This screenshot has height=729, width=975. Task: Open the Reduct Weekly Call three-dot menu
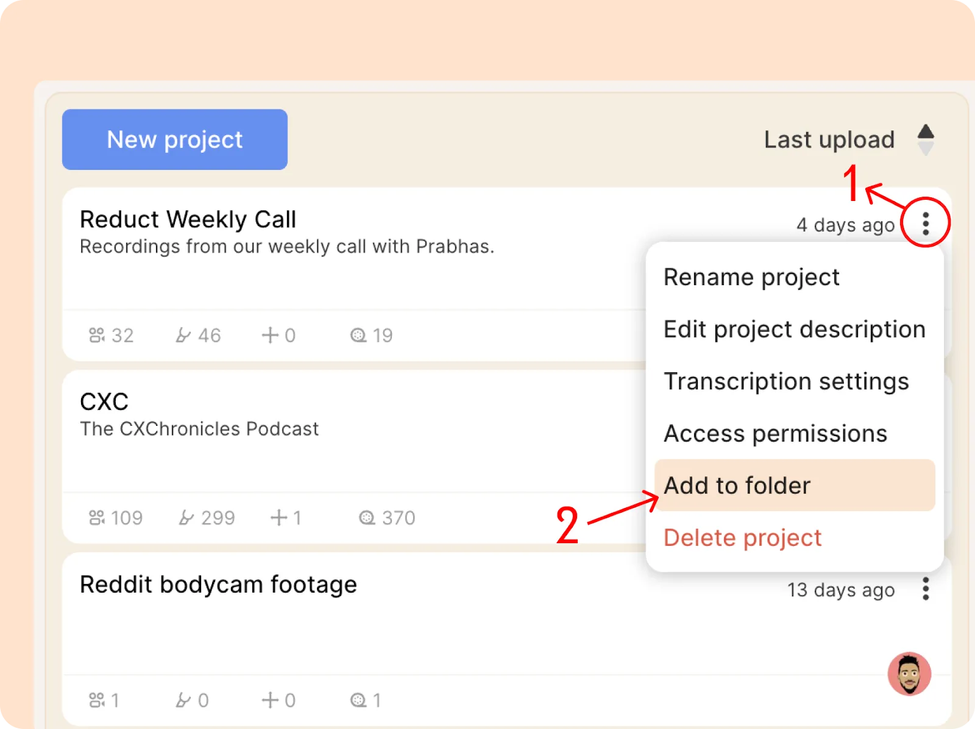[x=925, y=224]
